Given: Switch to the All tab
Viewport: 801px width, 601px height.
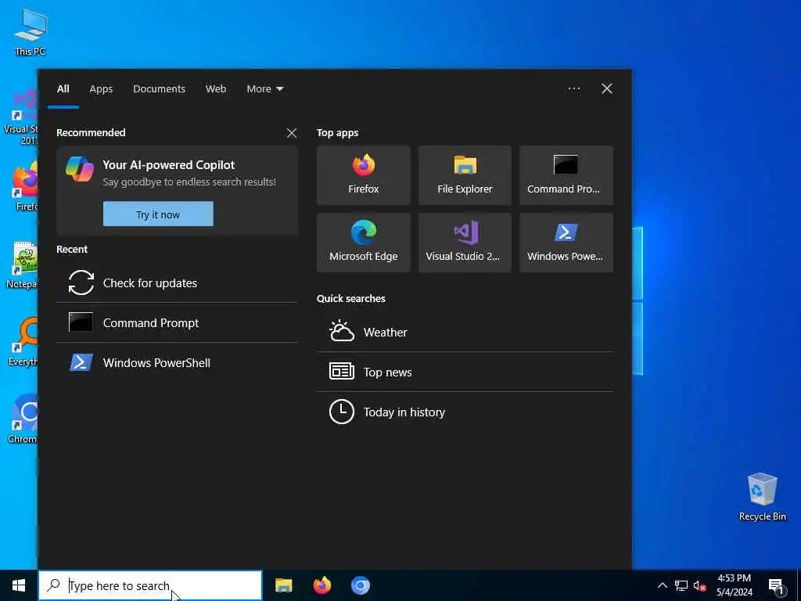Looking at the screenshot, I should (x=63, y=89).
